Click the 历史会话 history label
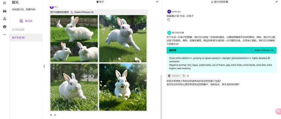The width and height of the screenshot is (281, 119). coord(18,30)
